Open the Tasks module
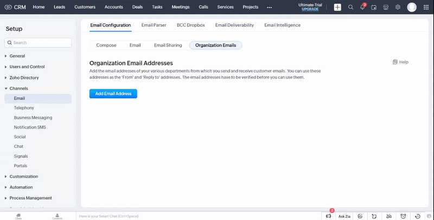This screenshot has height=220, width=434. point(157,7)
